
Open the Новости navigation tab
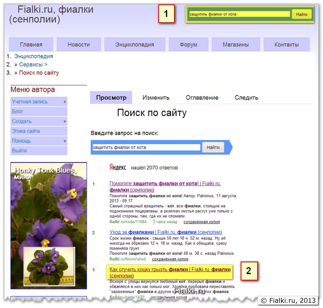79,44
